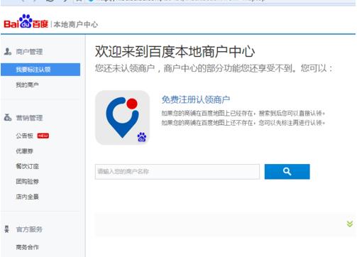Click the 官方服务 section icon
357x257 pixels.
tap(7, 229)
